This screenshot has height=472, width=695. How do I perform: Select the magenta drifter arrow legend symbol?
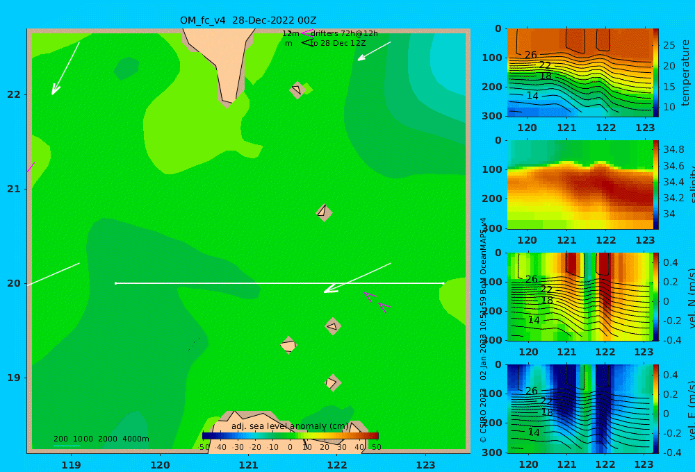307,33
